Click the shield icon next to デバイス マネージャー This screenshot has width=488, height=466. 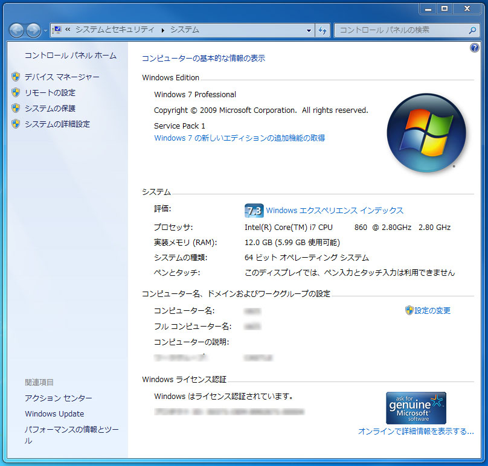coord(16,77)
